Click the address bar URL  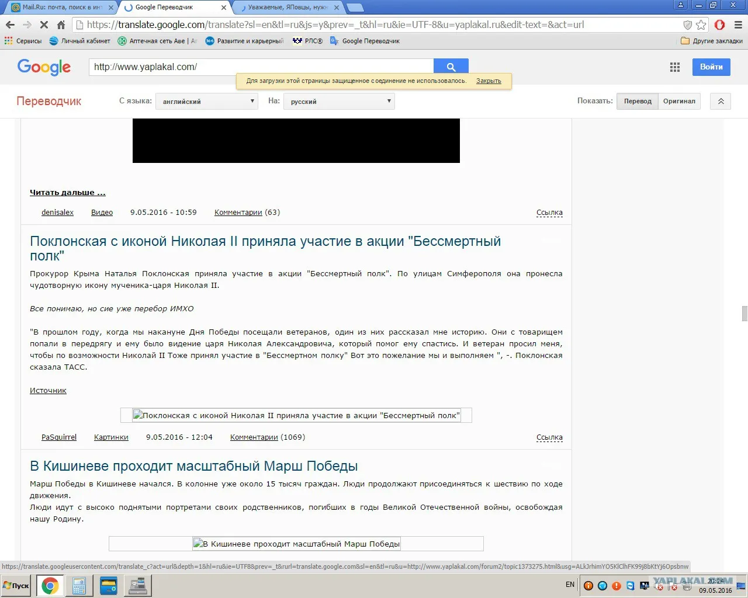click(335, 25)
